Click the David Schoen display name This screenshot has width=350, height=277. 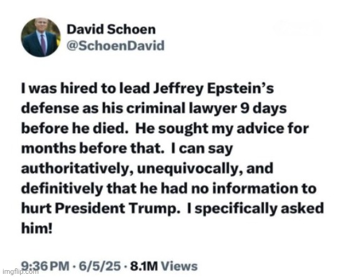pyautogui.click(x=111, y=29)
